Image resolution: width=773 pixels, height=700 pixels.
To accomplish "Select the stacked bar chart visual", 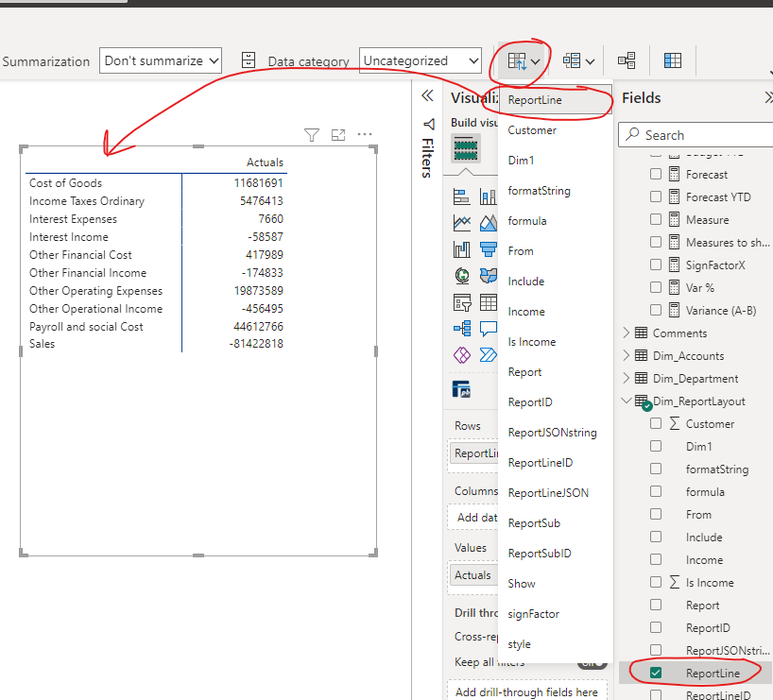I will pos(461,196).
